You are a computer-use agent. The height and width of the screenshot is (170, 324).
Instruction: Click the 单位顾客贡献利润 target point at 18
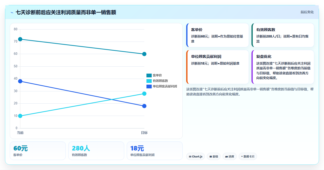[x=144, y=106]
